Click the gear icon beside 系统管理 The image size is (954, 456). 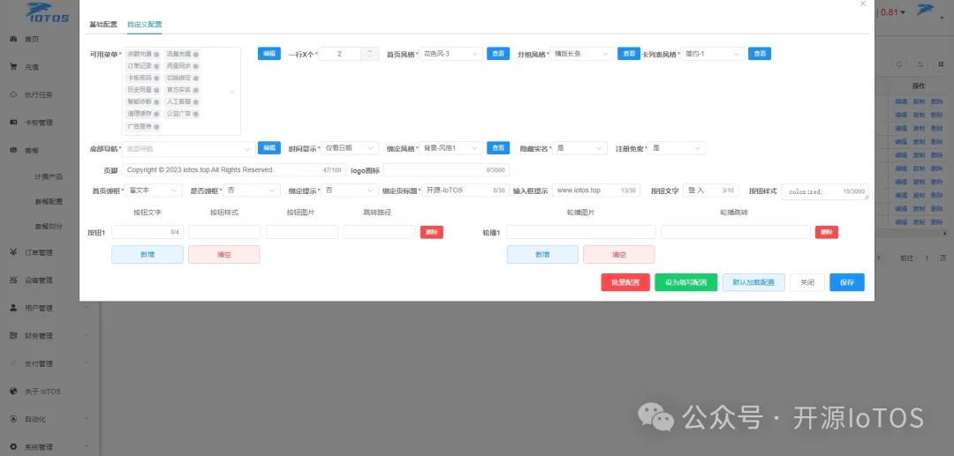(x=13, y=447)
